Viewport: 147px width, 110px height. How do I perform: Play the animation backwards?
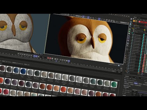(23, 54)
